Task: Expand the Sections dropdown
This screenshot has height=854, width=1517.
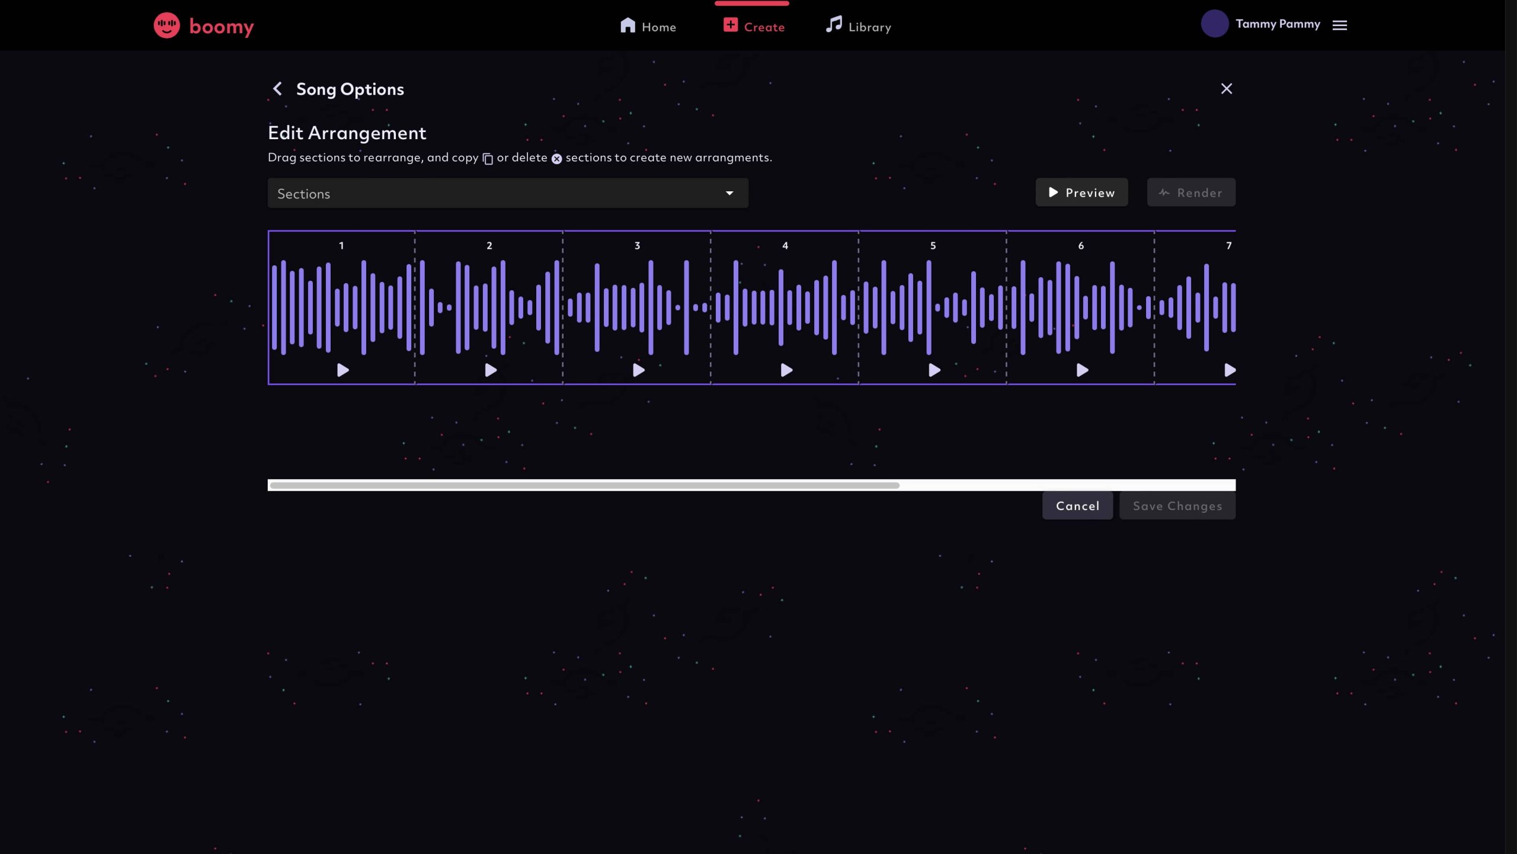Action: (x=507, y=194)
